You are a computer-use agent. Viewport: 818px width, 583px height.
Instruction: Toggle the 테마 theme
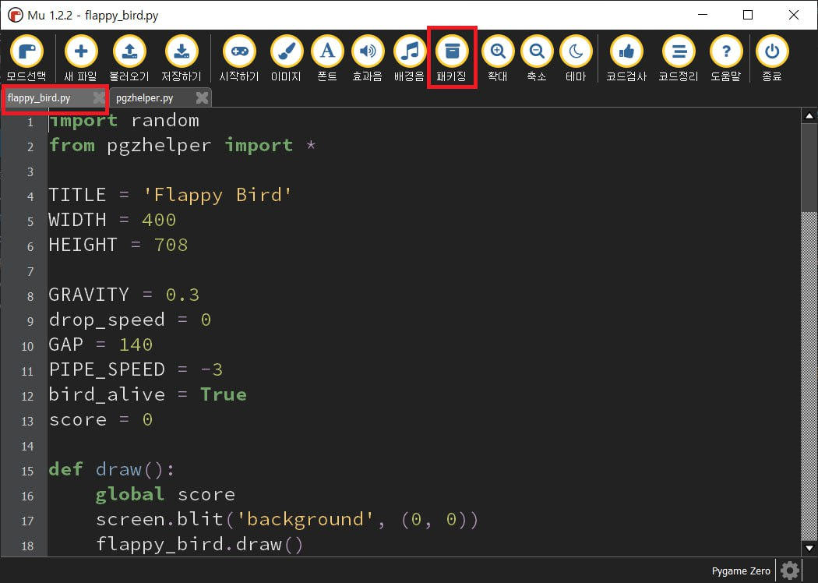point(576,52)
